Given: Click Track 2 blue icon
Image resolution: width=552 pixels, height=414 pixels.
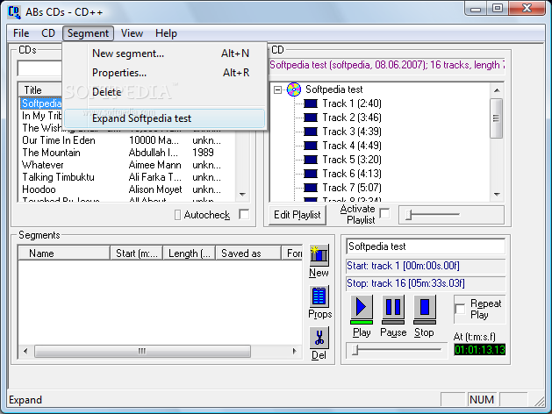Looking at the screenshot, I should point(311,118).
